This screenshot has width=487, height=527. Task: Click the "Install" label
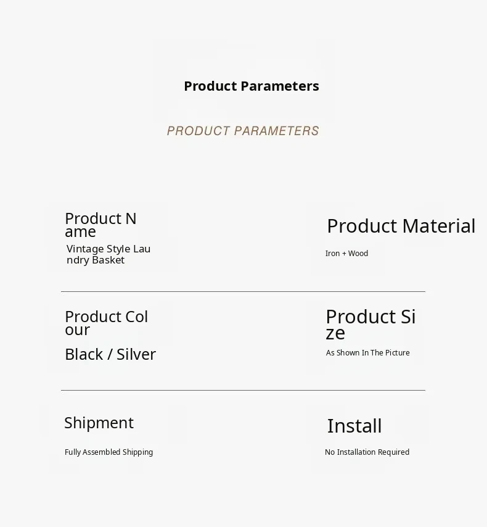pos(354,426)
